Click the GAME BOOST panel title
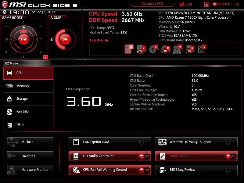Viewport: 244px width, 183px height. (12, 18)
